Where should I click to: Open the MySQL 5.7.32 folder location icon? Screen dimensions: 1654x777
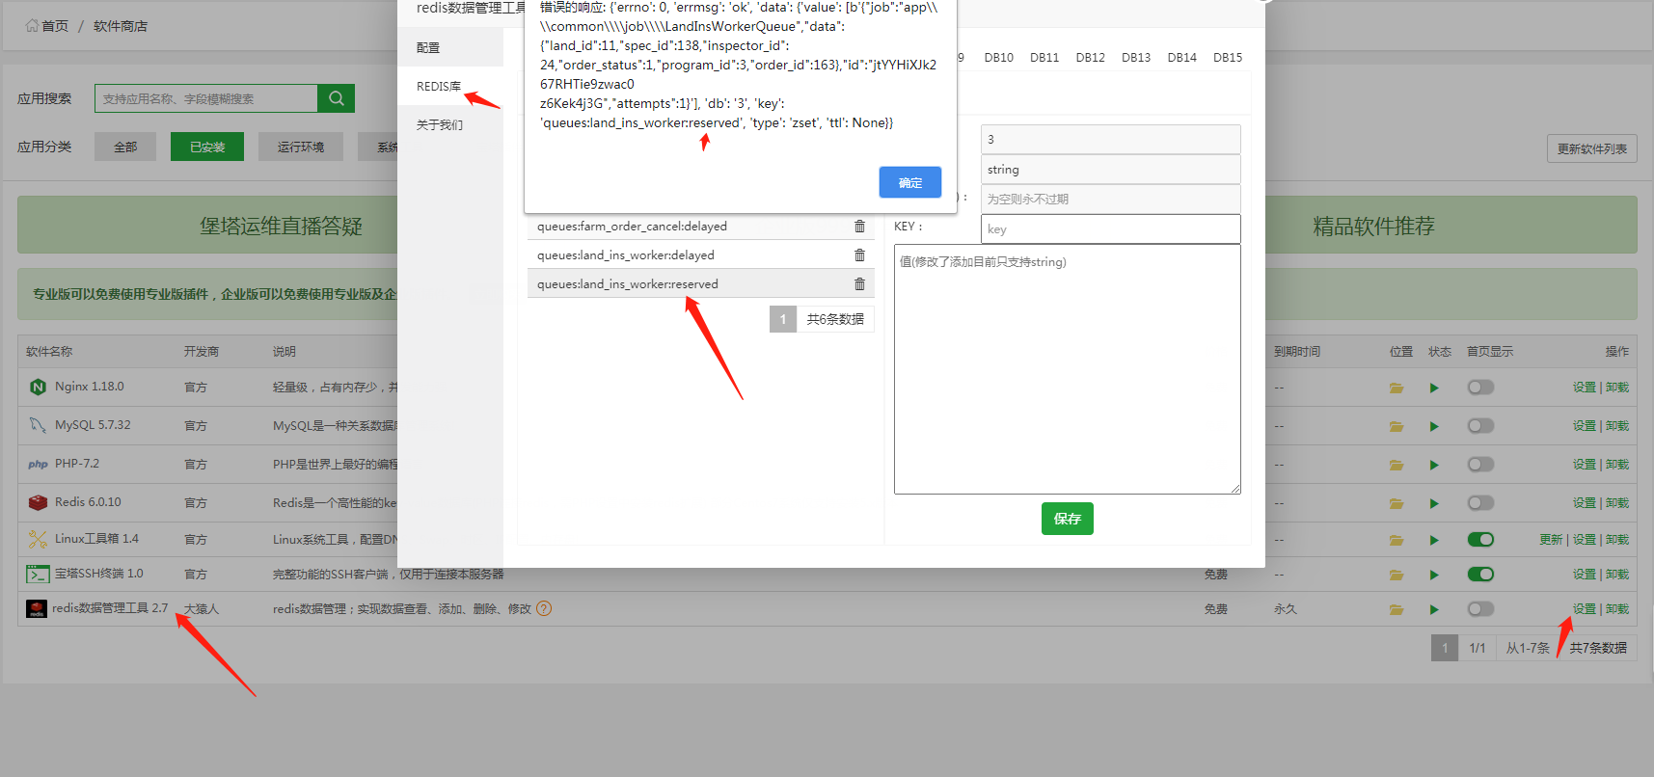tap(1396, 426)
